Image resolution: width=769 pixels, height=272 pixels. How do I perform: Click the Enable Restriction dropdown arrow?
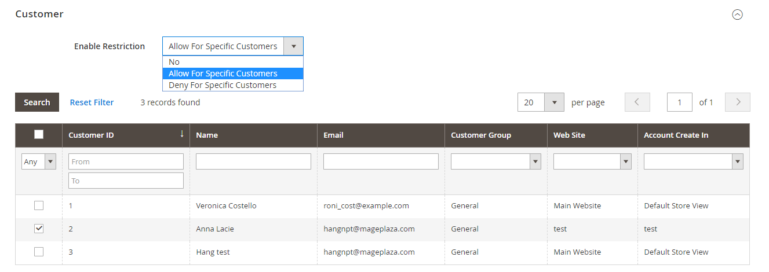(293, 46)
